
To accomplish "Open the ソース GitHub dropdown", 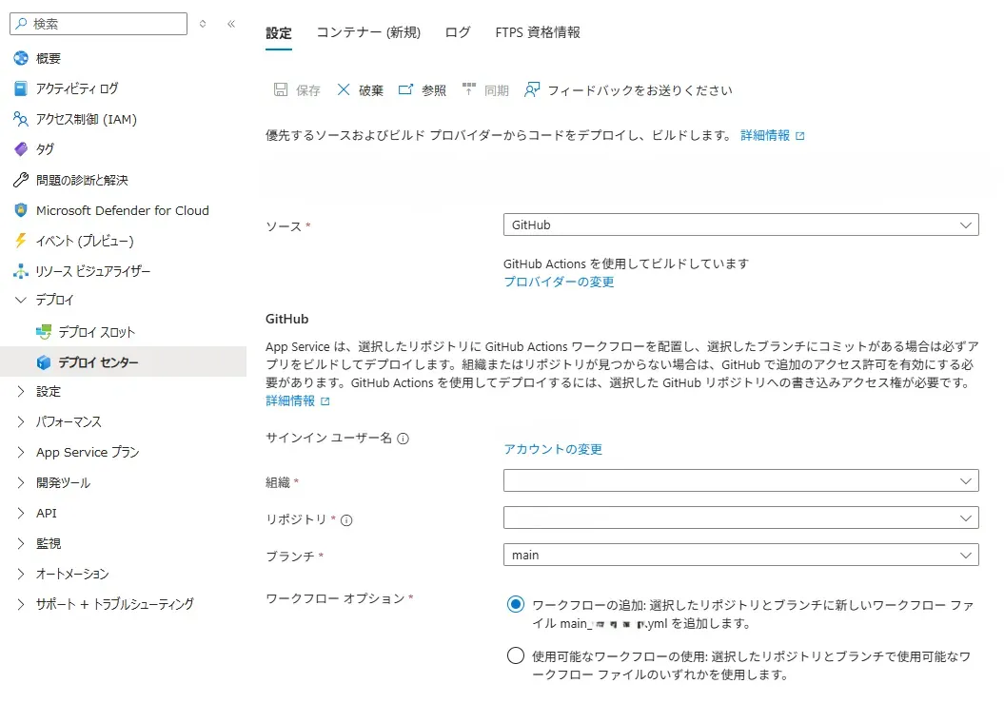I will click(740, 225).
